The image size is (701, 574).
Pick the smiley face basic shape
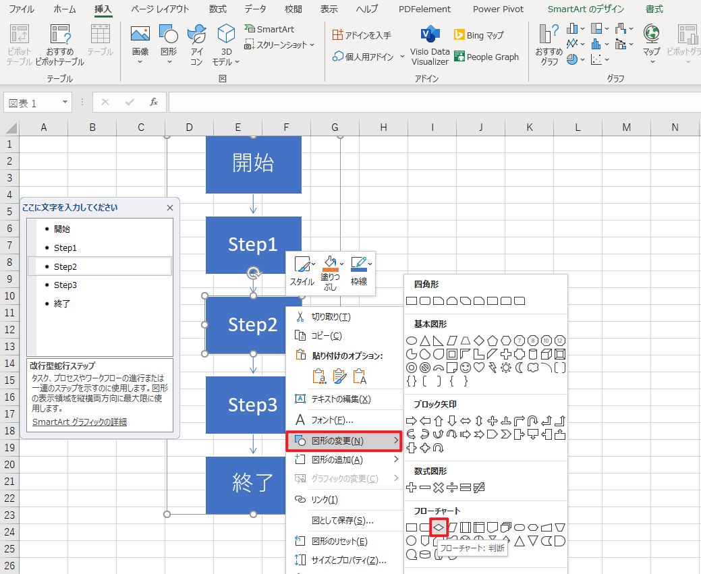466,368
